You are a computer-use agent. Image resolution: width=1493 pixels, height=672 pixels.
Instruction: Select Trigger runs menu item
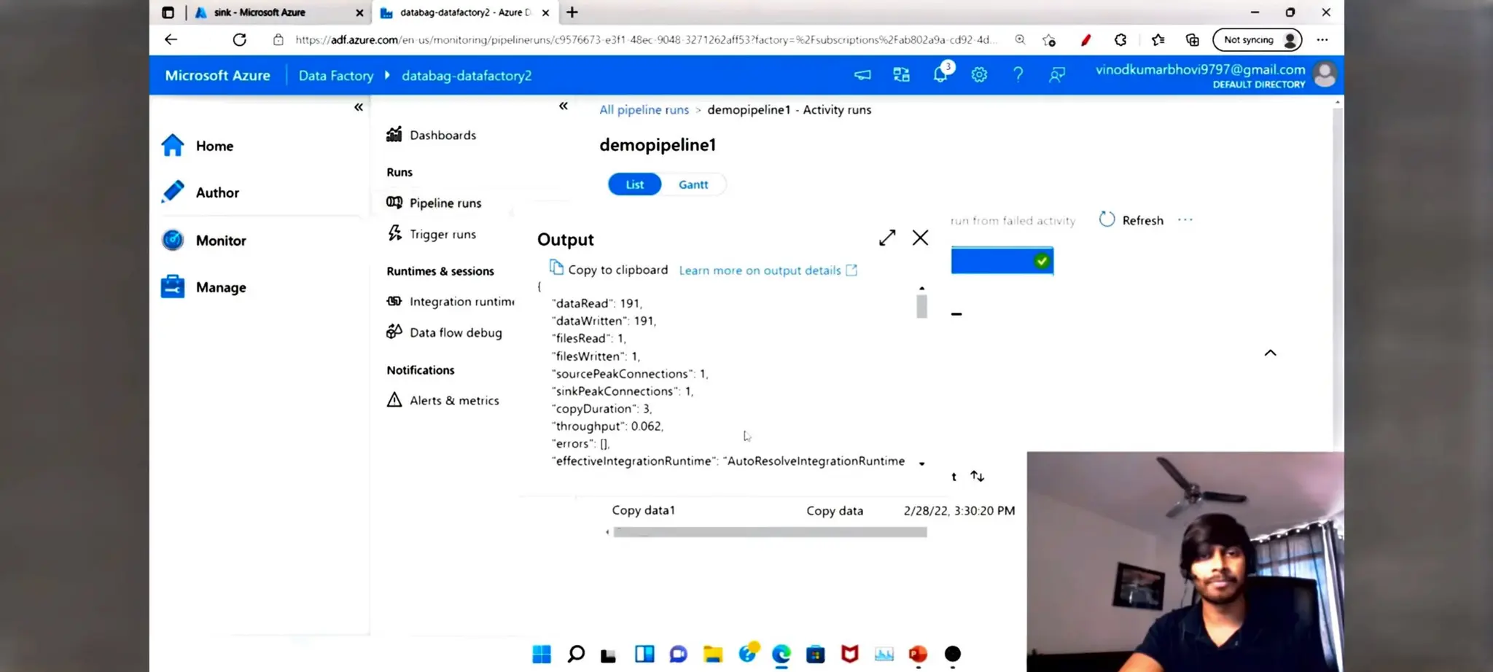pyautogui.click(x=431, y=234)
